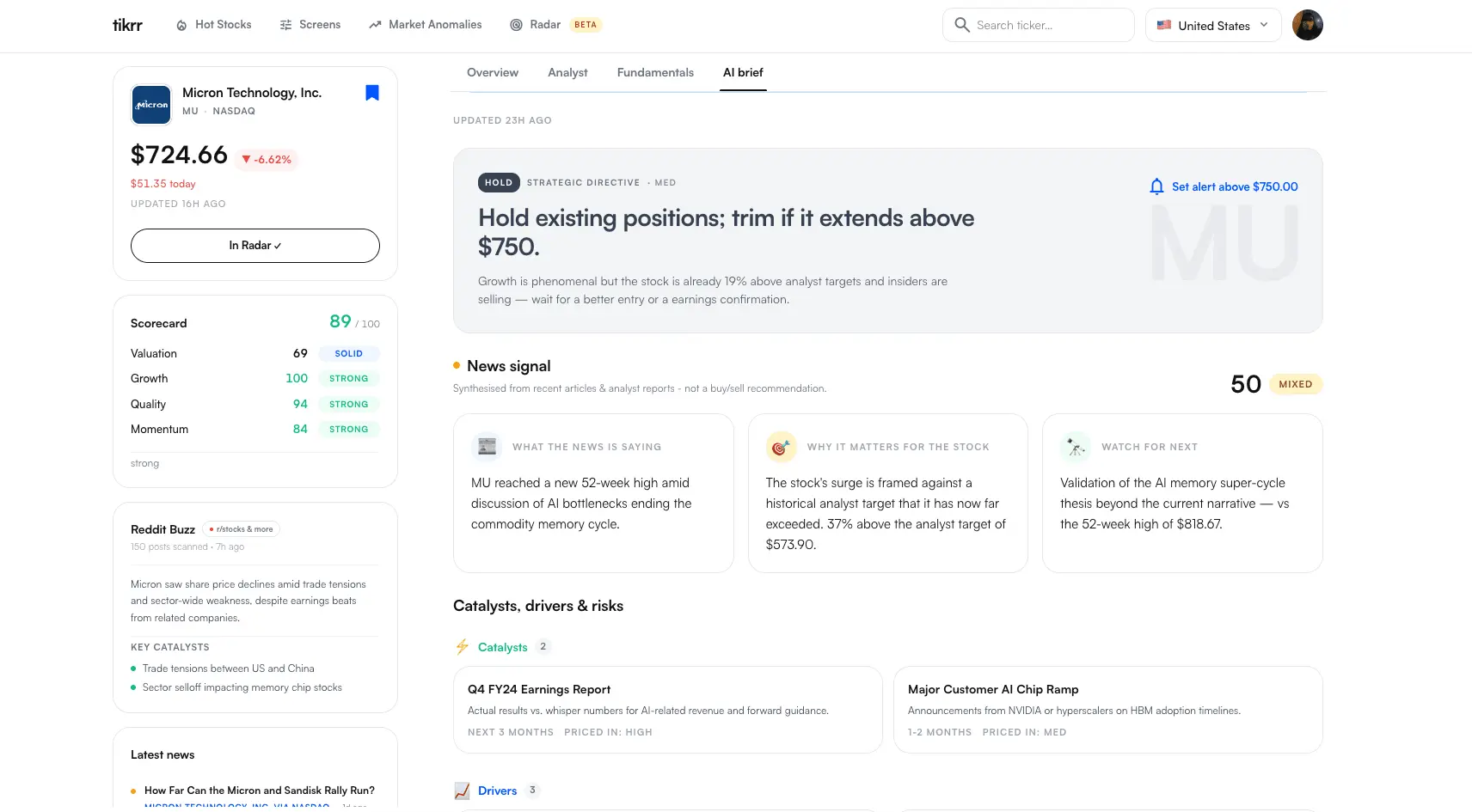The height and width of the screenshot is (812, 1472).
Task: Click the Valuation score 69
Action: click(300, 353)
